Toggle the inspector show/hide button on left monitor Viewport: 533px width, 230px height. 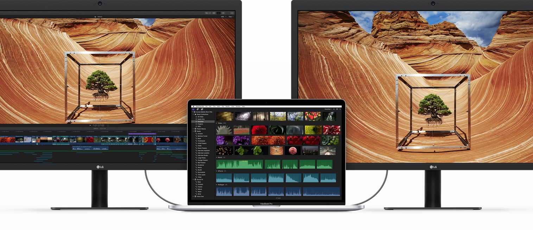pyautogui.click(x=223, y=13)
